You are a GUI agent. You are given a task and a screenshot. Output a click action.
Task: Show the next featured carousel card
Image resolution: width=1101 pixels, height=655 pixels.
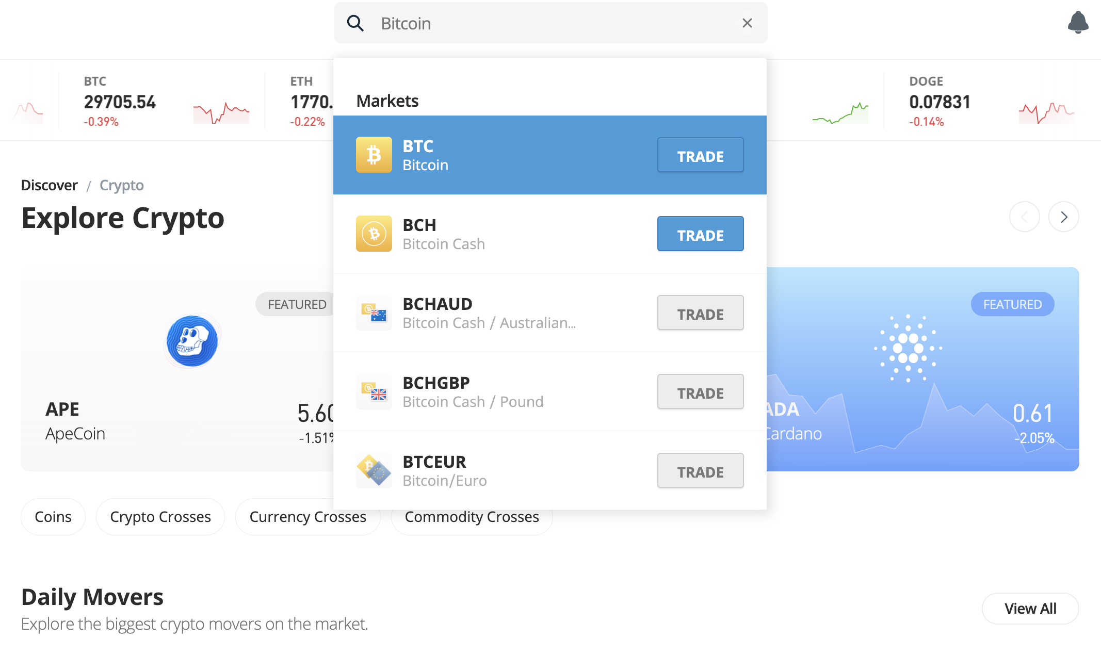point(1064,217)
